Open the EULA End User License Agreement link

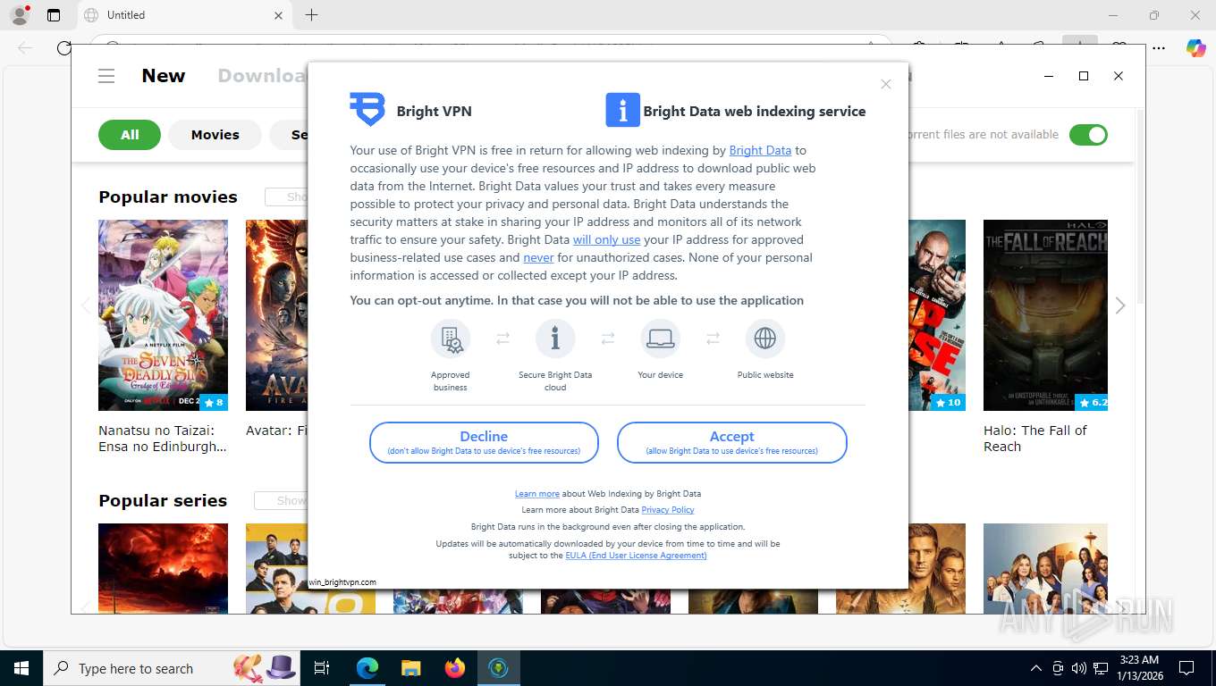[636, 555]
